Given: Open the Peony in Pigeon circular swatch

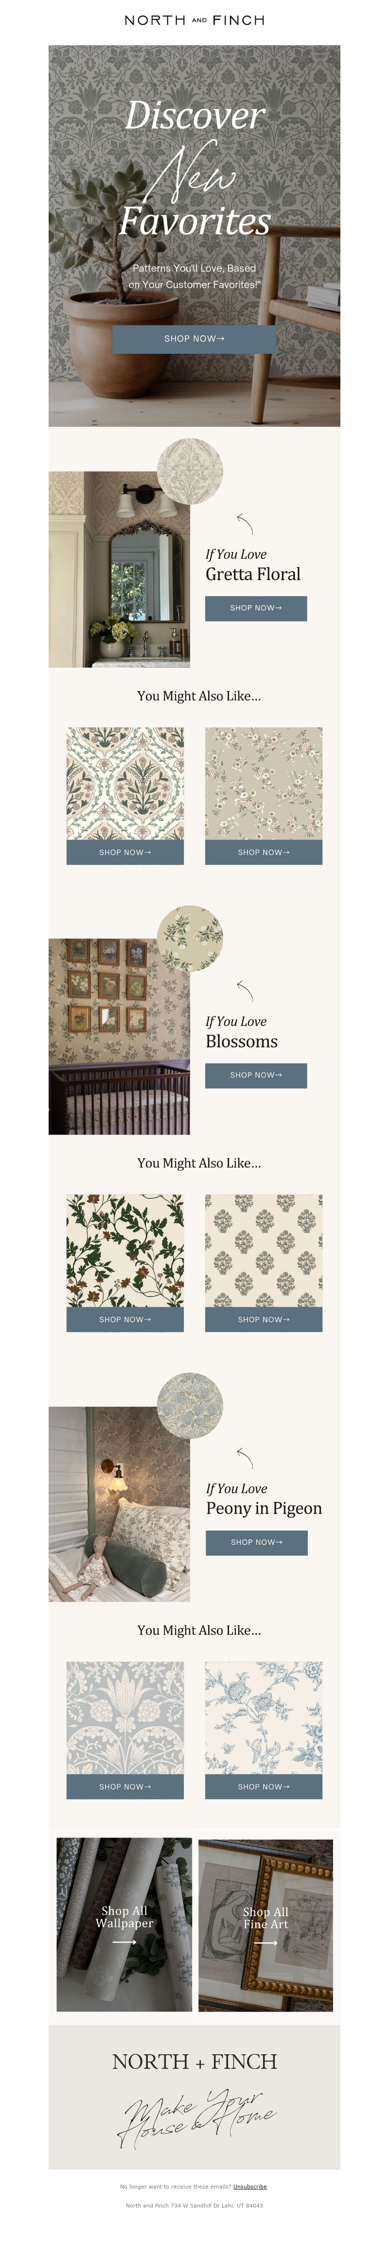Looking at the screenshot, I should 190,1406.
